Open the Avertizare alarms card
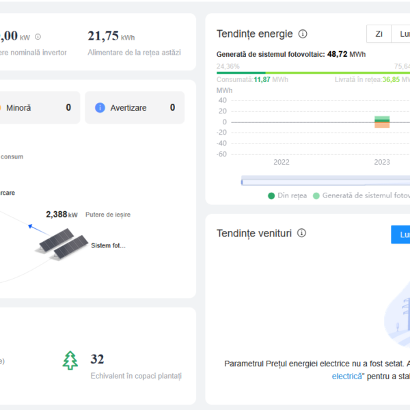Viewport: 410px width, 410px height. pos(135,108)
